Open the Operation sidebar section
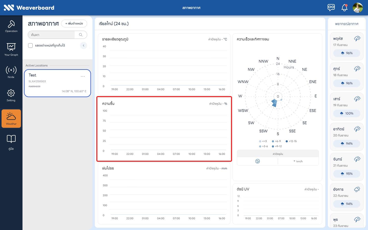Viewport: 368px width, 230px height. 11,26
